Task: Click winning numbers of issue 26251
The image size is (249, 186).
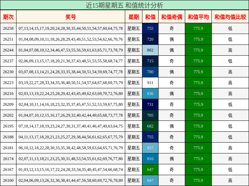Action: 70,39
